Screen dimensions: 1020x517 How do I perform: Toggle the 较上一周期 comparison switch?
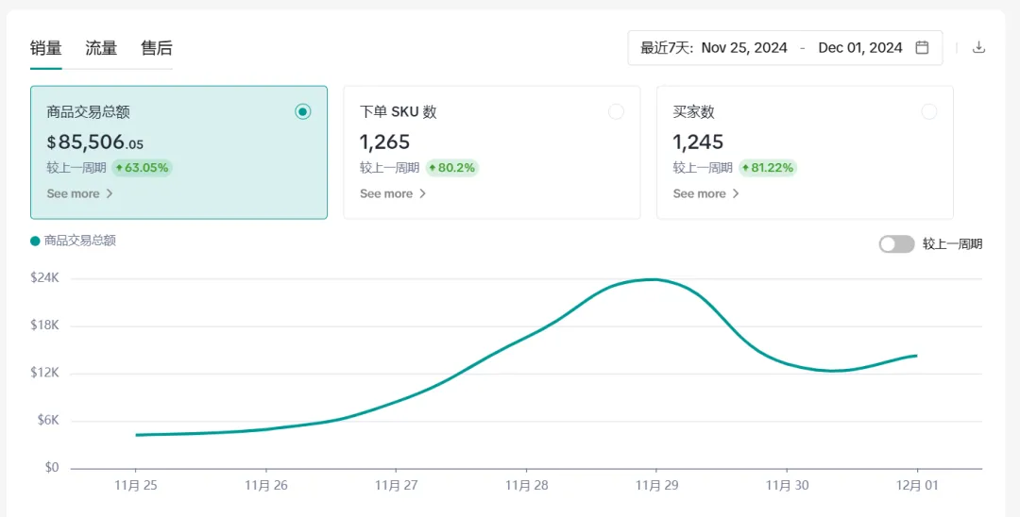pos(896,244)
